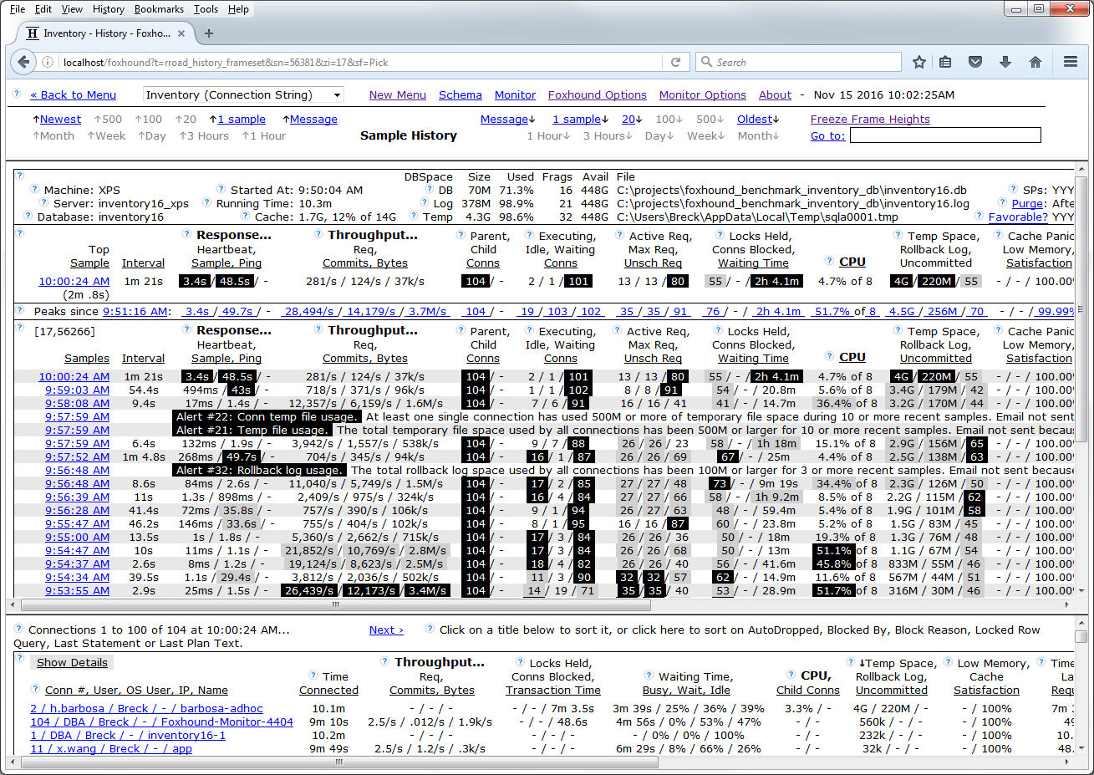
Task: Click the Purge link
Action: (1027, 203)
